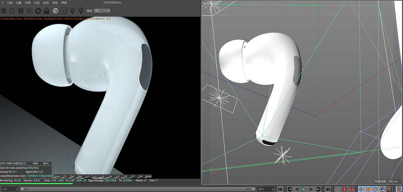Open the 材质 menu
Image resolution: width=403 pixels, height=192 pixels.
(x=28, y=3)
